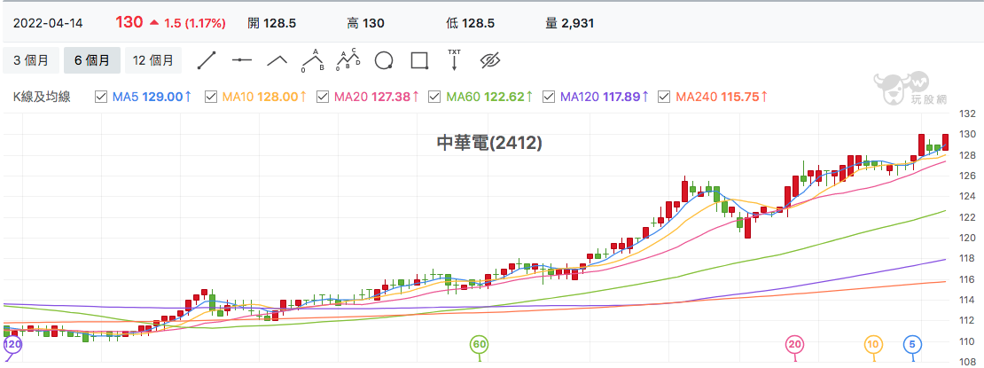Uncheck the MA10 moving average checkbox
The height and width of the screenshot is (368, 984).
[x=210, y=97]
